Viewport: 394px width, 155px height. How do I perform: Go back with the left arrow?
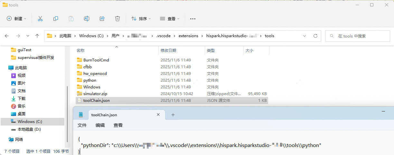(7, 36)
